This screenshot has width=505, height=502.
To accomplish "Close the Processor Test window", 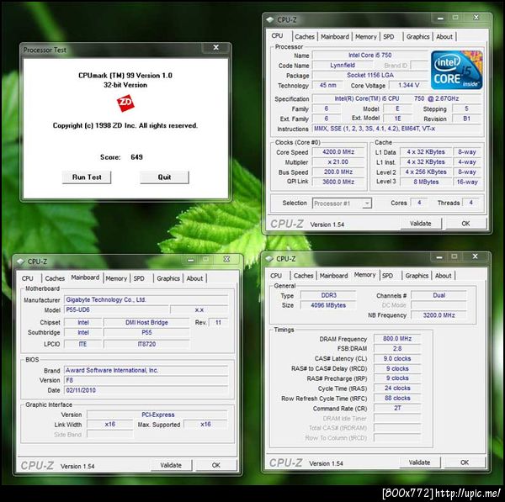I will [215, 48].
